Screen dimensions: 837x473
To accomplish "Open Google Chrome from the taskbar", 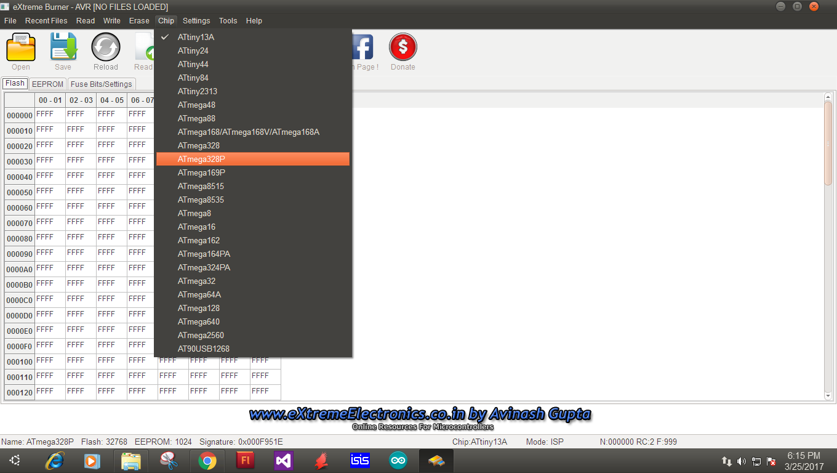I will [x=207, y=461].
